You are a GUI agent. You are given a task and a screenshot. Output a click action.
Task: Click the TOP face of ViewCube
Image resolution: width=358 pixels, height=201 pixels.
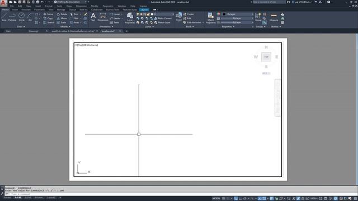[266, 57]
